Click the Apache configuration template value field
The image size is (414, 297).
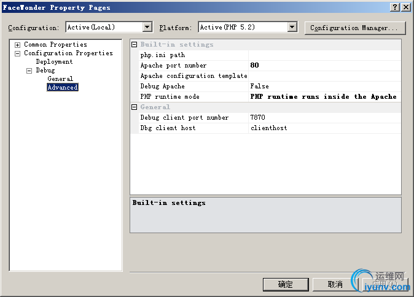[324, 76]
